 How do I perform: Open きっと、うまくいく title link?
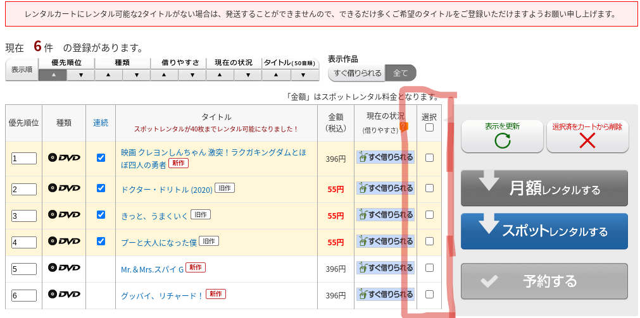tap(154, 216)
